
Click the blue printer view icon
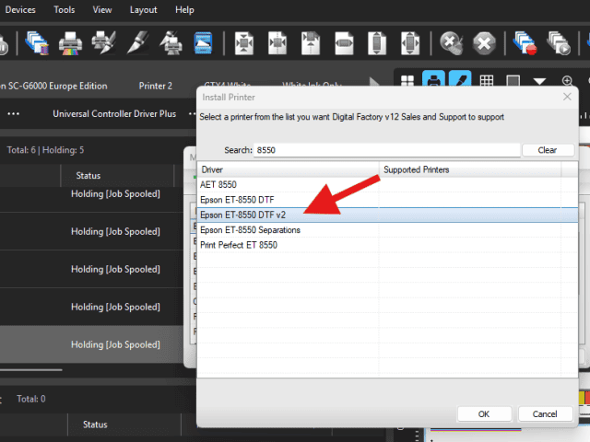coord(432,81)
